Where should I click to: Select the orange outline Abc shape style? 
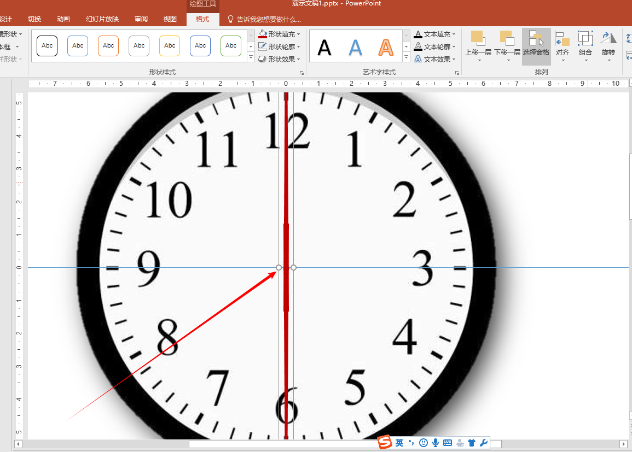point(108,45)
